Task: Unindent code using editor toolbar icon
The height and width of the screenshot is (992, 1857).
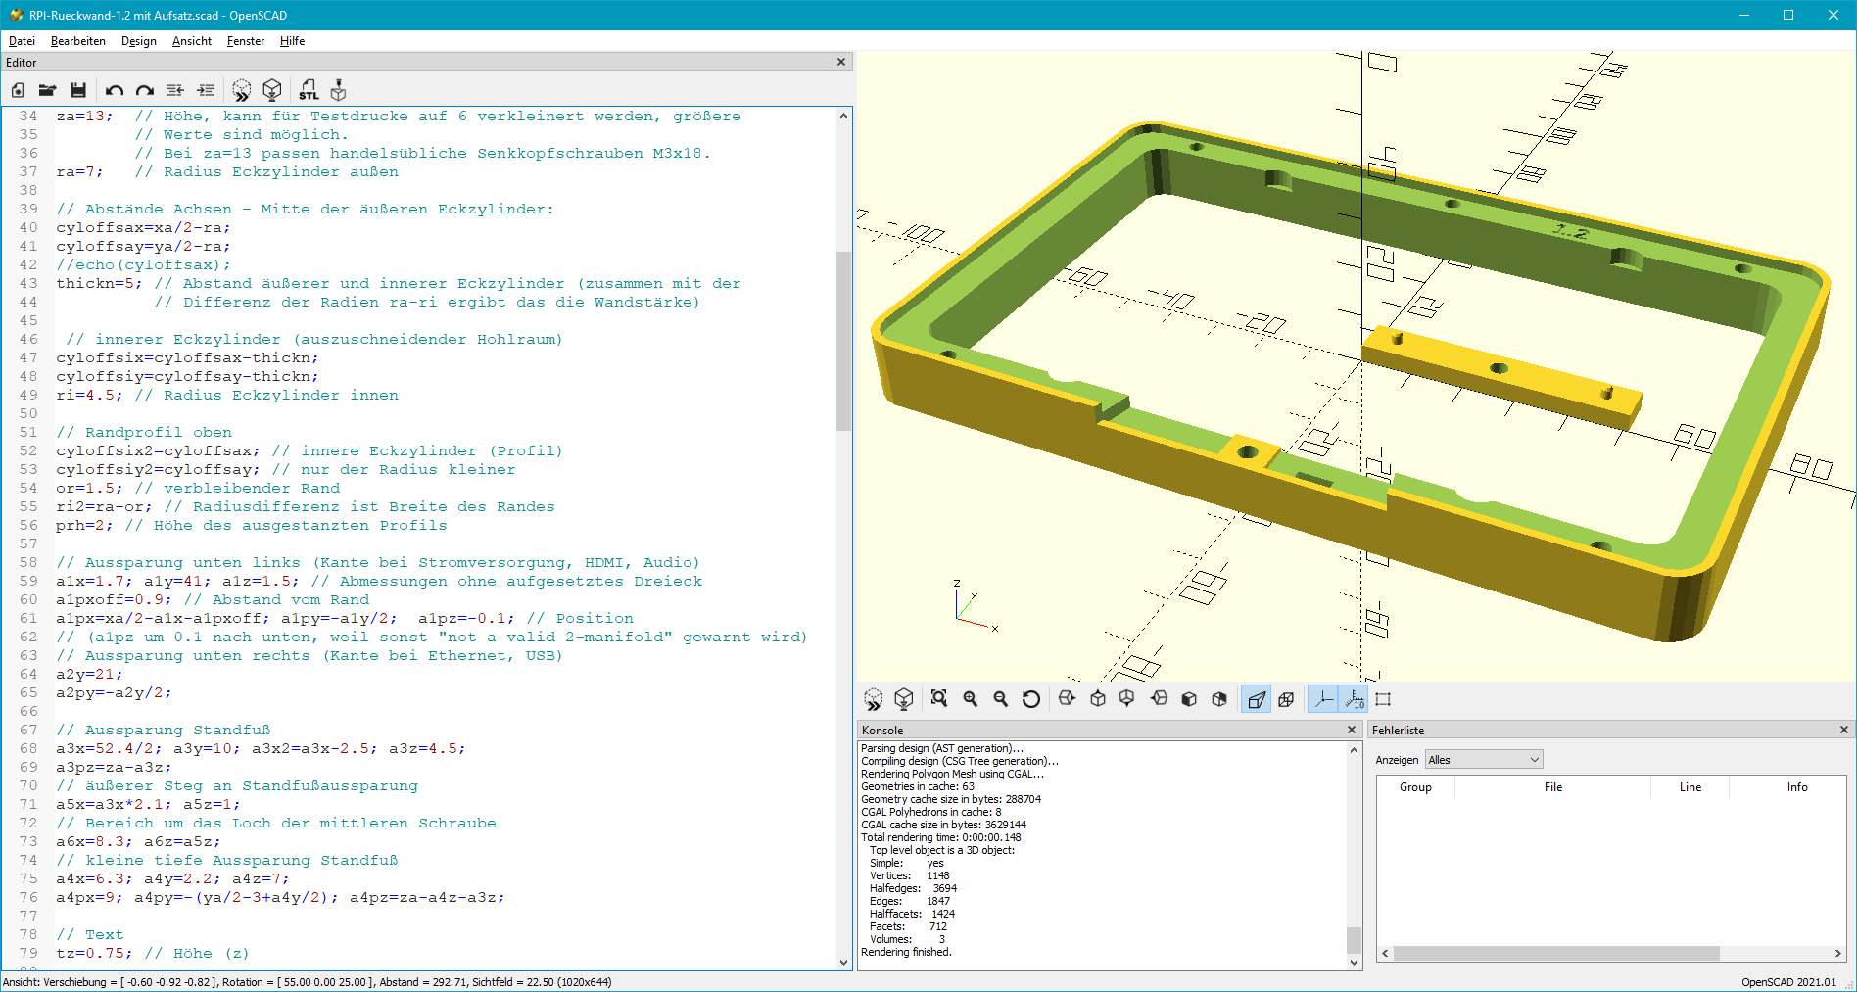Action: click(x=175, y=90)
